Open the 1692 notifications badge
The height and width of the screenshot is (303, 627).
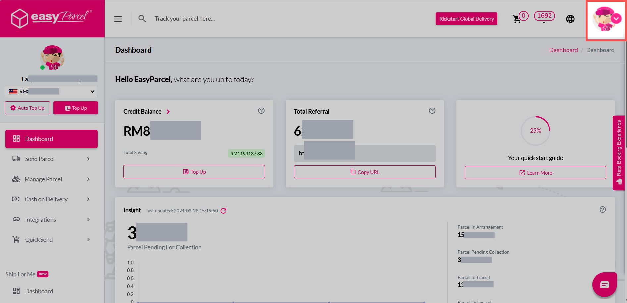pos(544,16)
